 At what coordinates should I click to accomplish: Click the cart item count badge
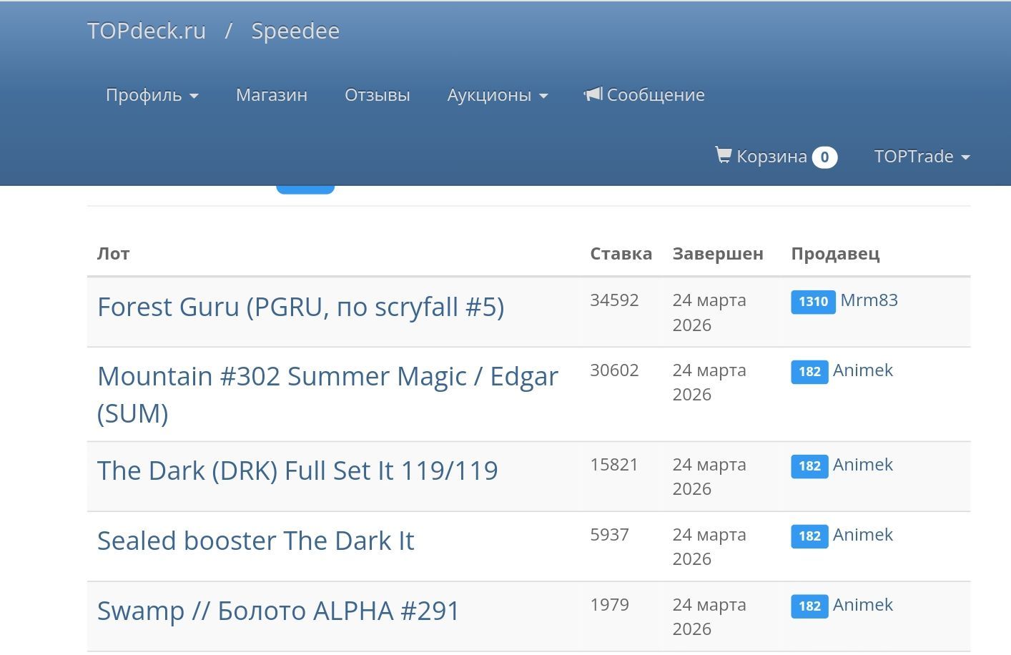[x=824, y=157]
